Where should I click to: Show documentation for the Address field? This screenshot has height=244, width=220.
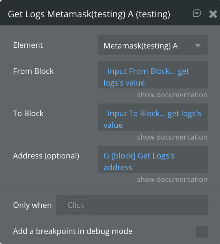172,180
